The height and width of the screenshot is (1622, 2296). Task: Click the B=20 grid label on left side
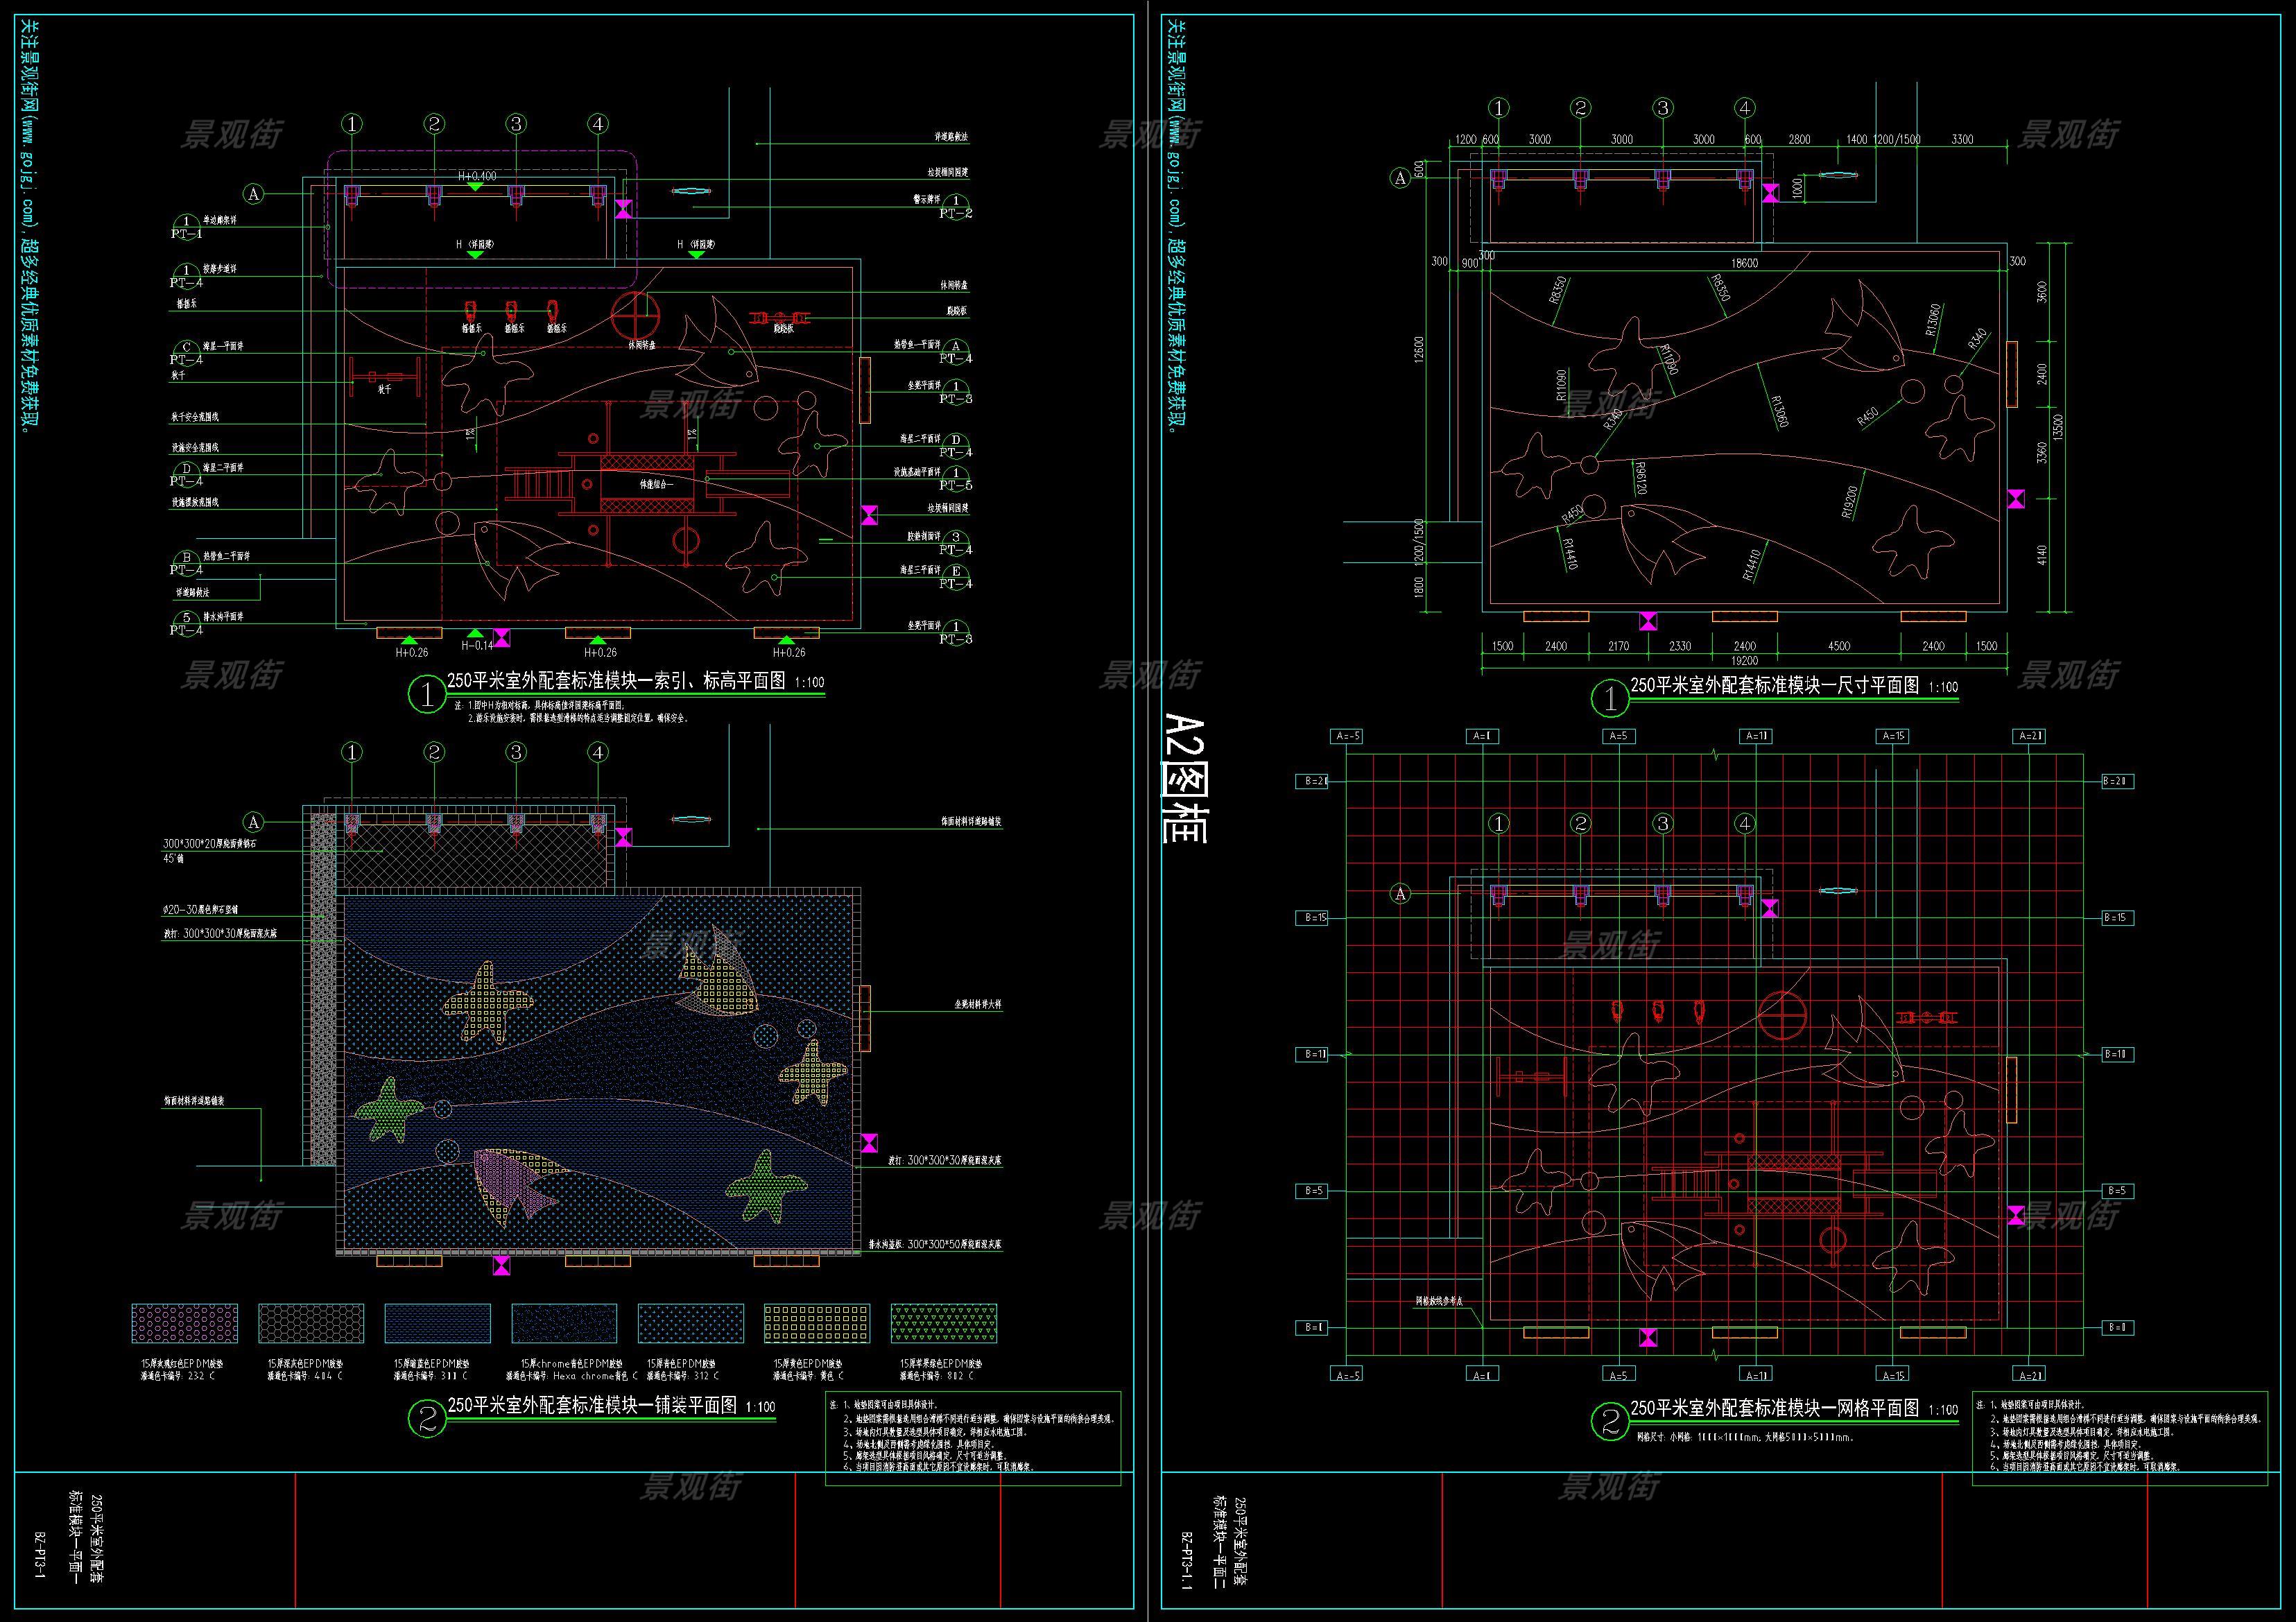tap(1312, 781)
